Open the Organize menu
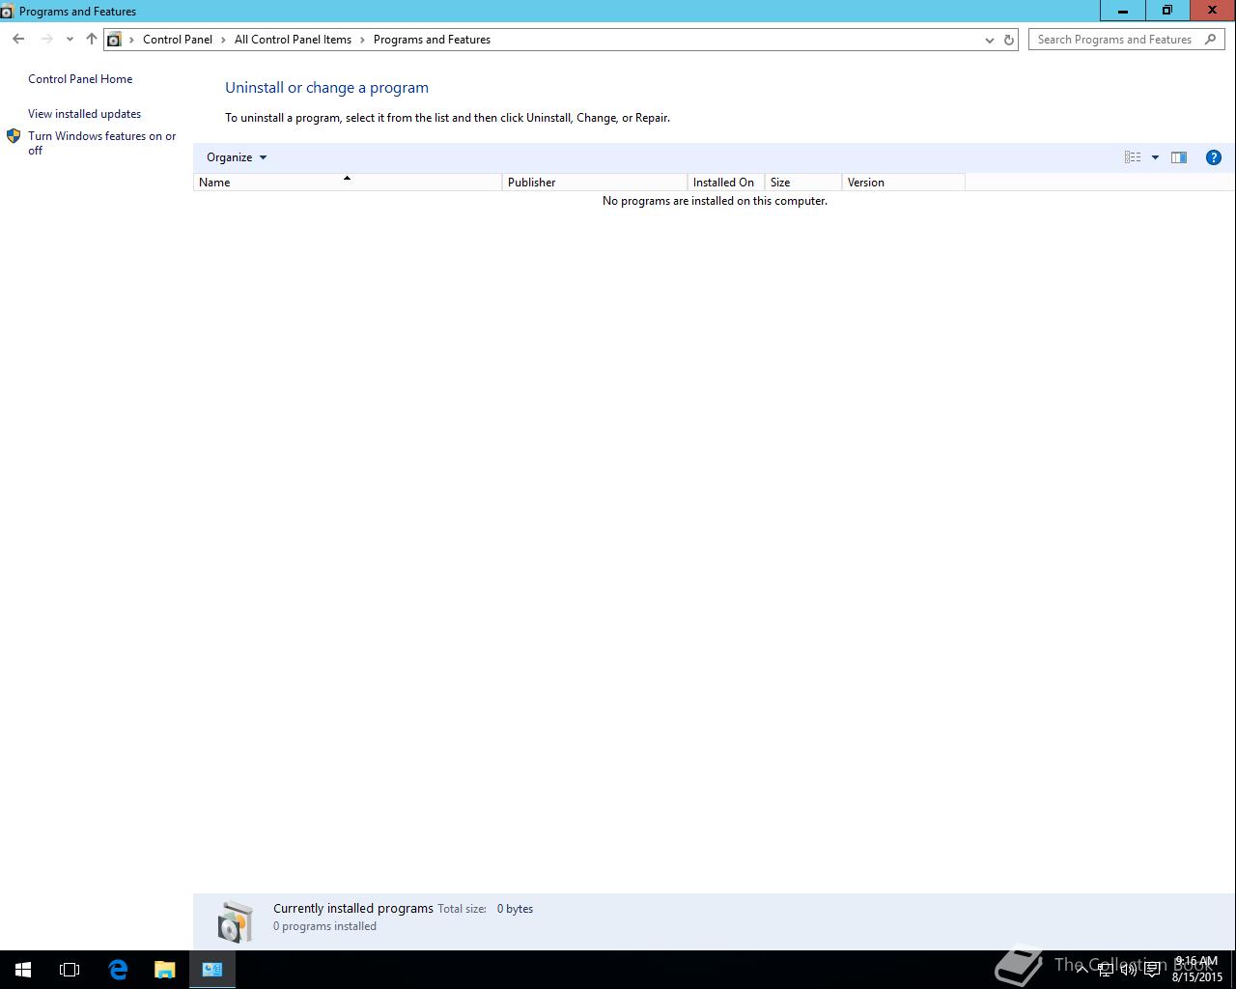Screen dimensions: 1236x989 237,157
